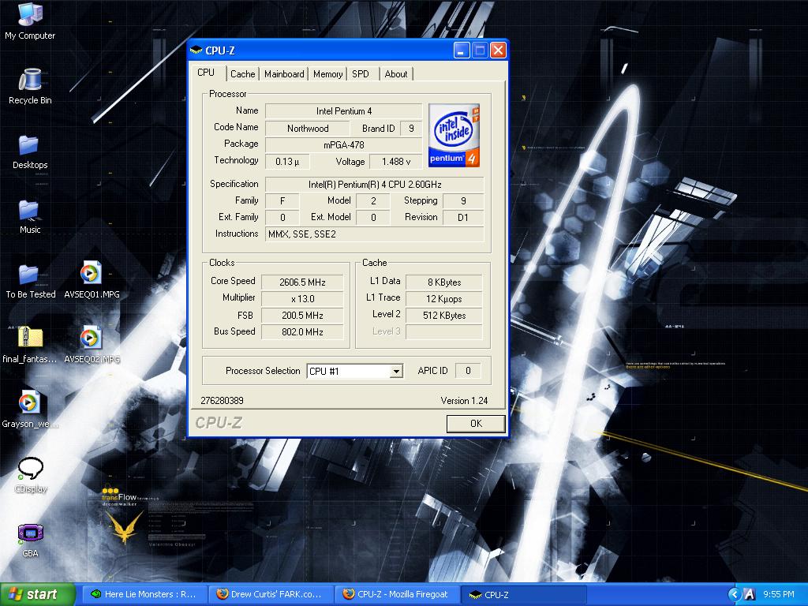Click the Technology value 0.13 µ

pos(287,162)
